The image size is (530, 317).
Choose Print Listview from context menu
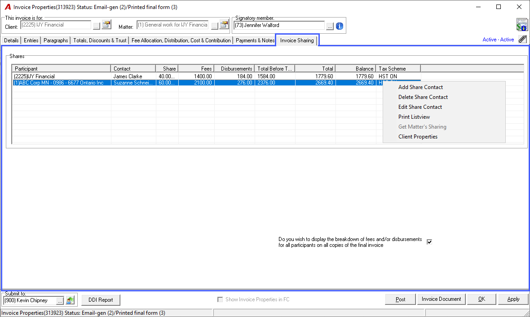414,117
